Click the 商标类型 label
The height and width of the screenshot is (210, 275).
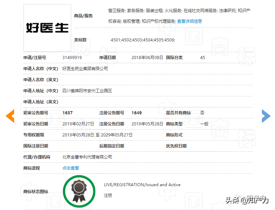[x=174, y=124]
